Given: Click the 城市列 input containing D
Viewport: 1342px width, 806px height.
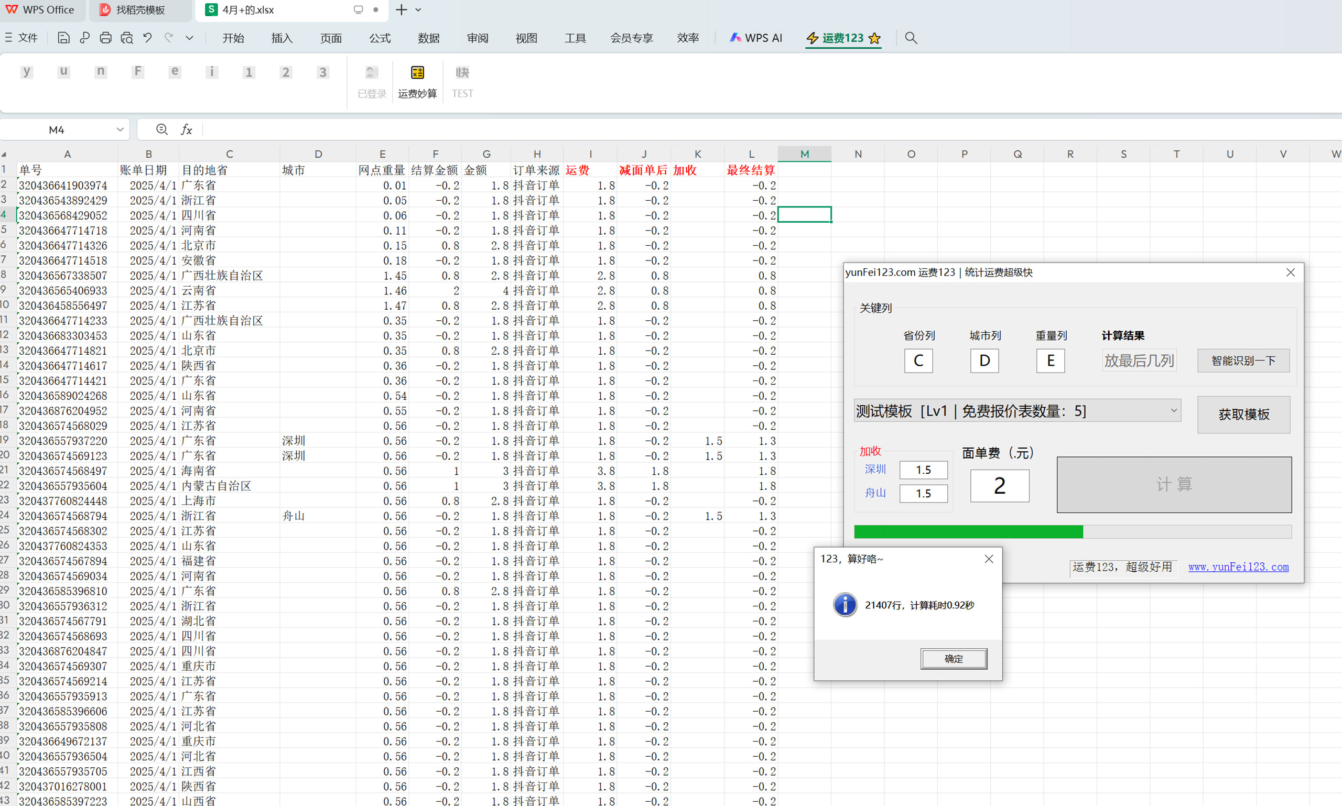Looking at the screenshot, I should coord(984,361).
